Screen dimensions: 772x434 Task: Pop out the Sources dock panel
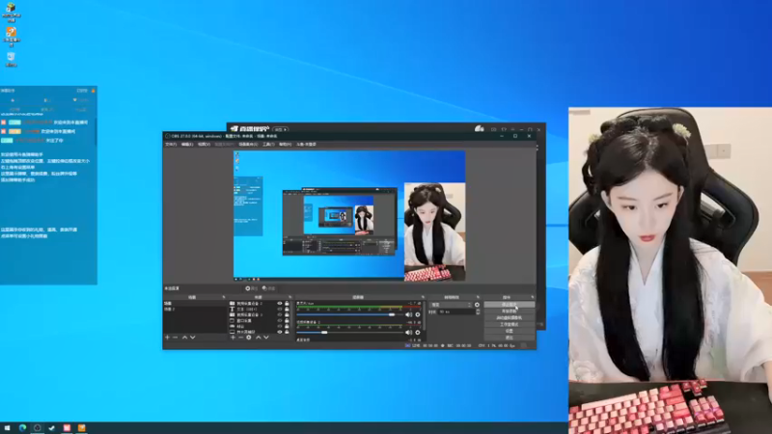(x=290, y=297)
